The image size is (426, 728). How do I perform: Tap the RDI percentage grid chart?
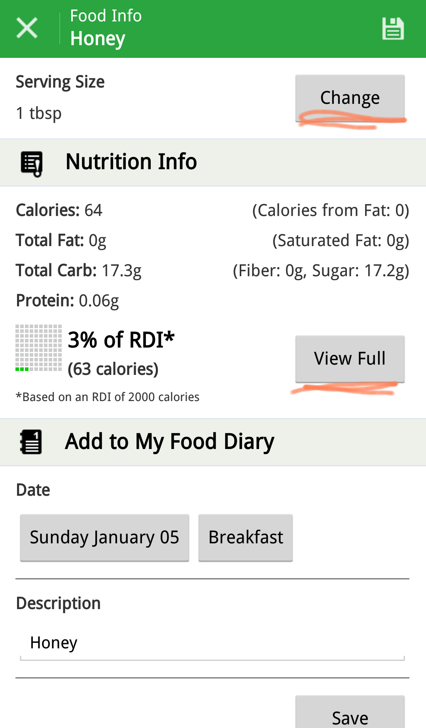pos(38,348)
